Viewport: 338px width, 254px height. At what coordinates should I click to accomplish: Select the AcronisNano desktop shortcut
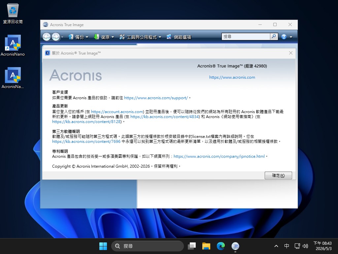13,46
